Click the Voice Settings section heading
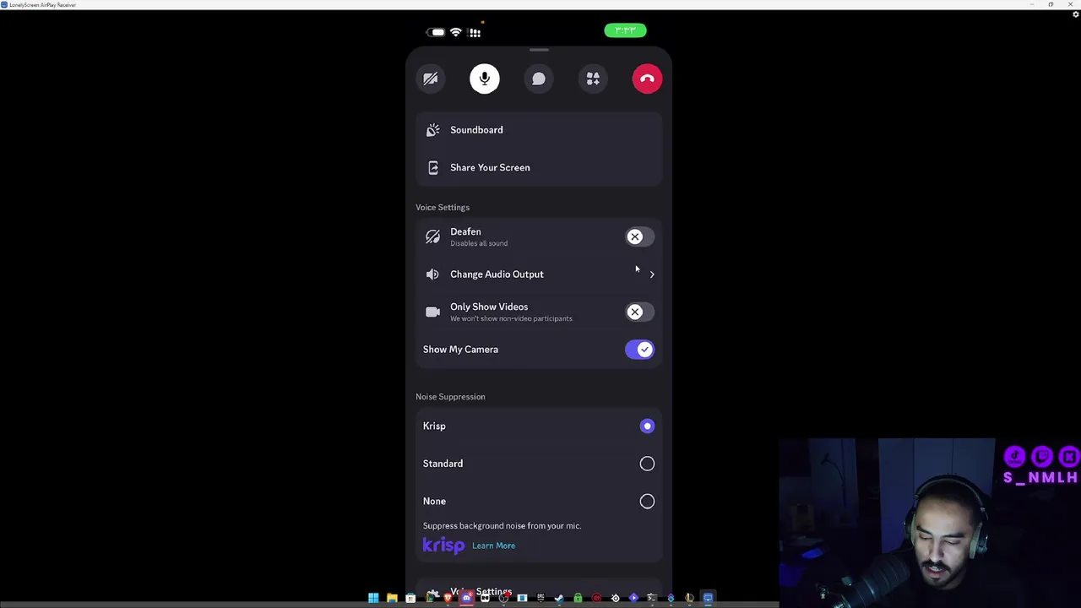1081x608 pixels. (443, 208)
